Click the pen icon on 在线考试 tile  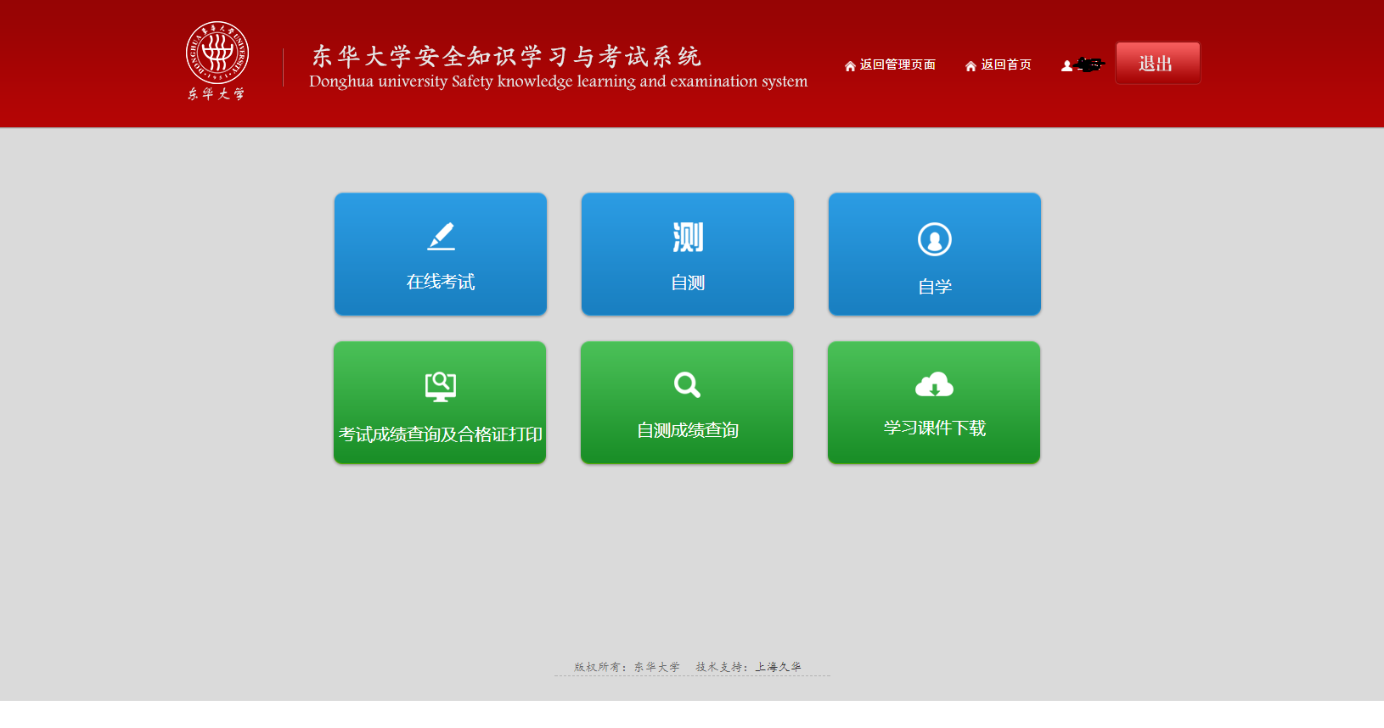(441, 237)
